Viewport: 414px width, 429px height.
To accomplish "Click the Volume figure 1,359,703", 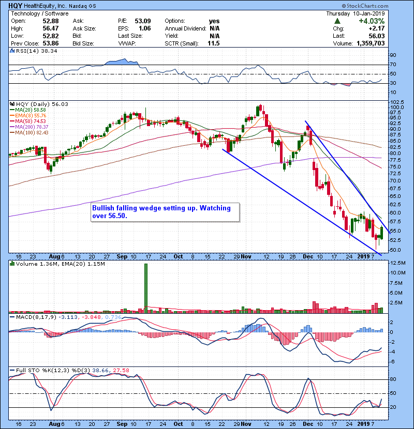I will click(371, 43).
